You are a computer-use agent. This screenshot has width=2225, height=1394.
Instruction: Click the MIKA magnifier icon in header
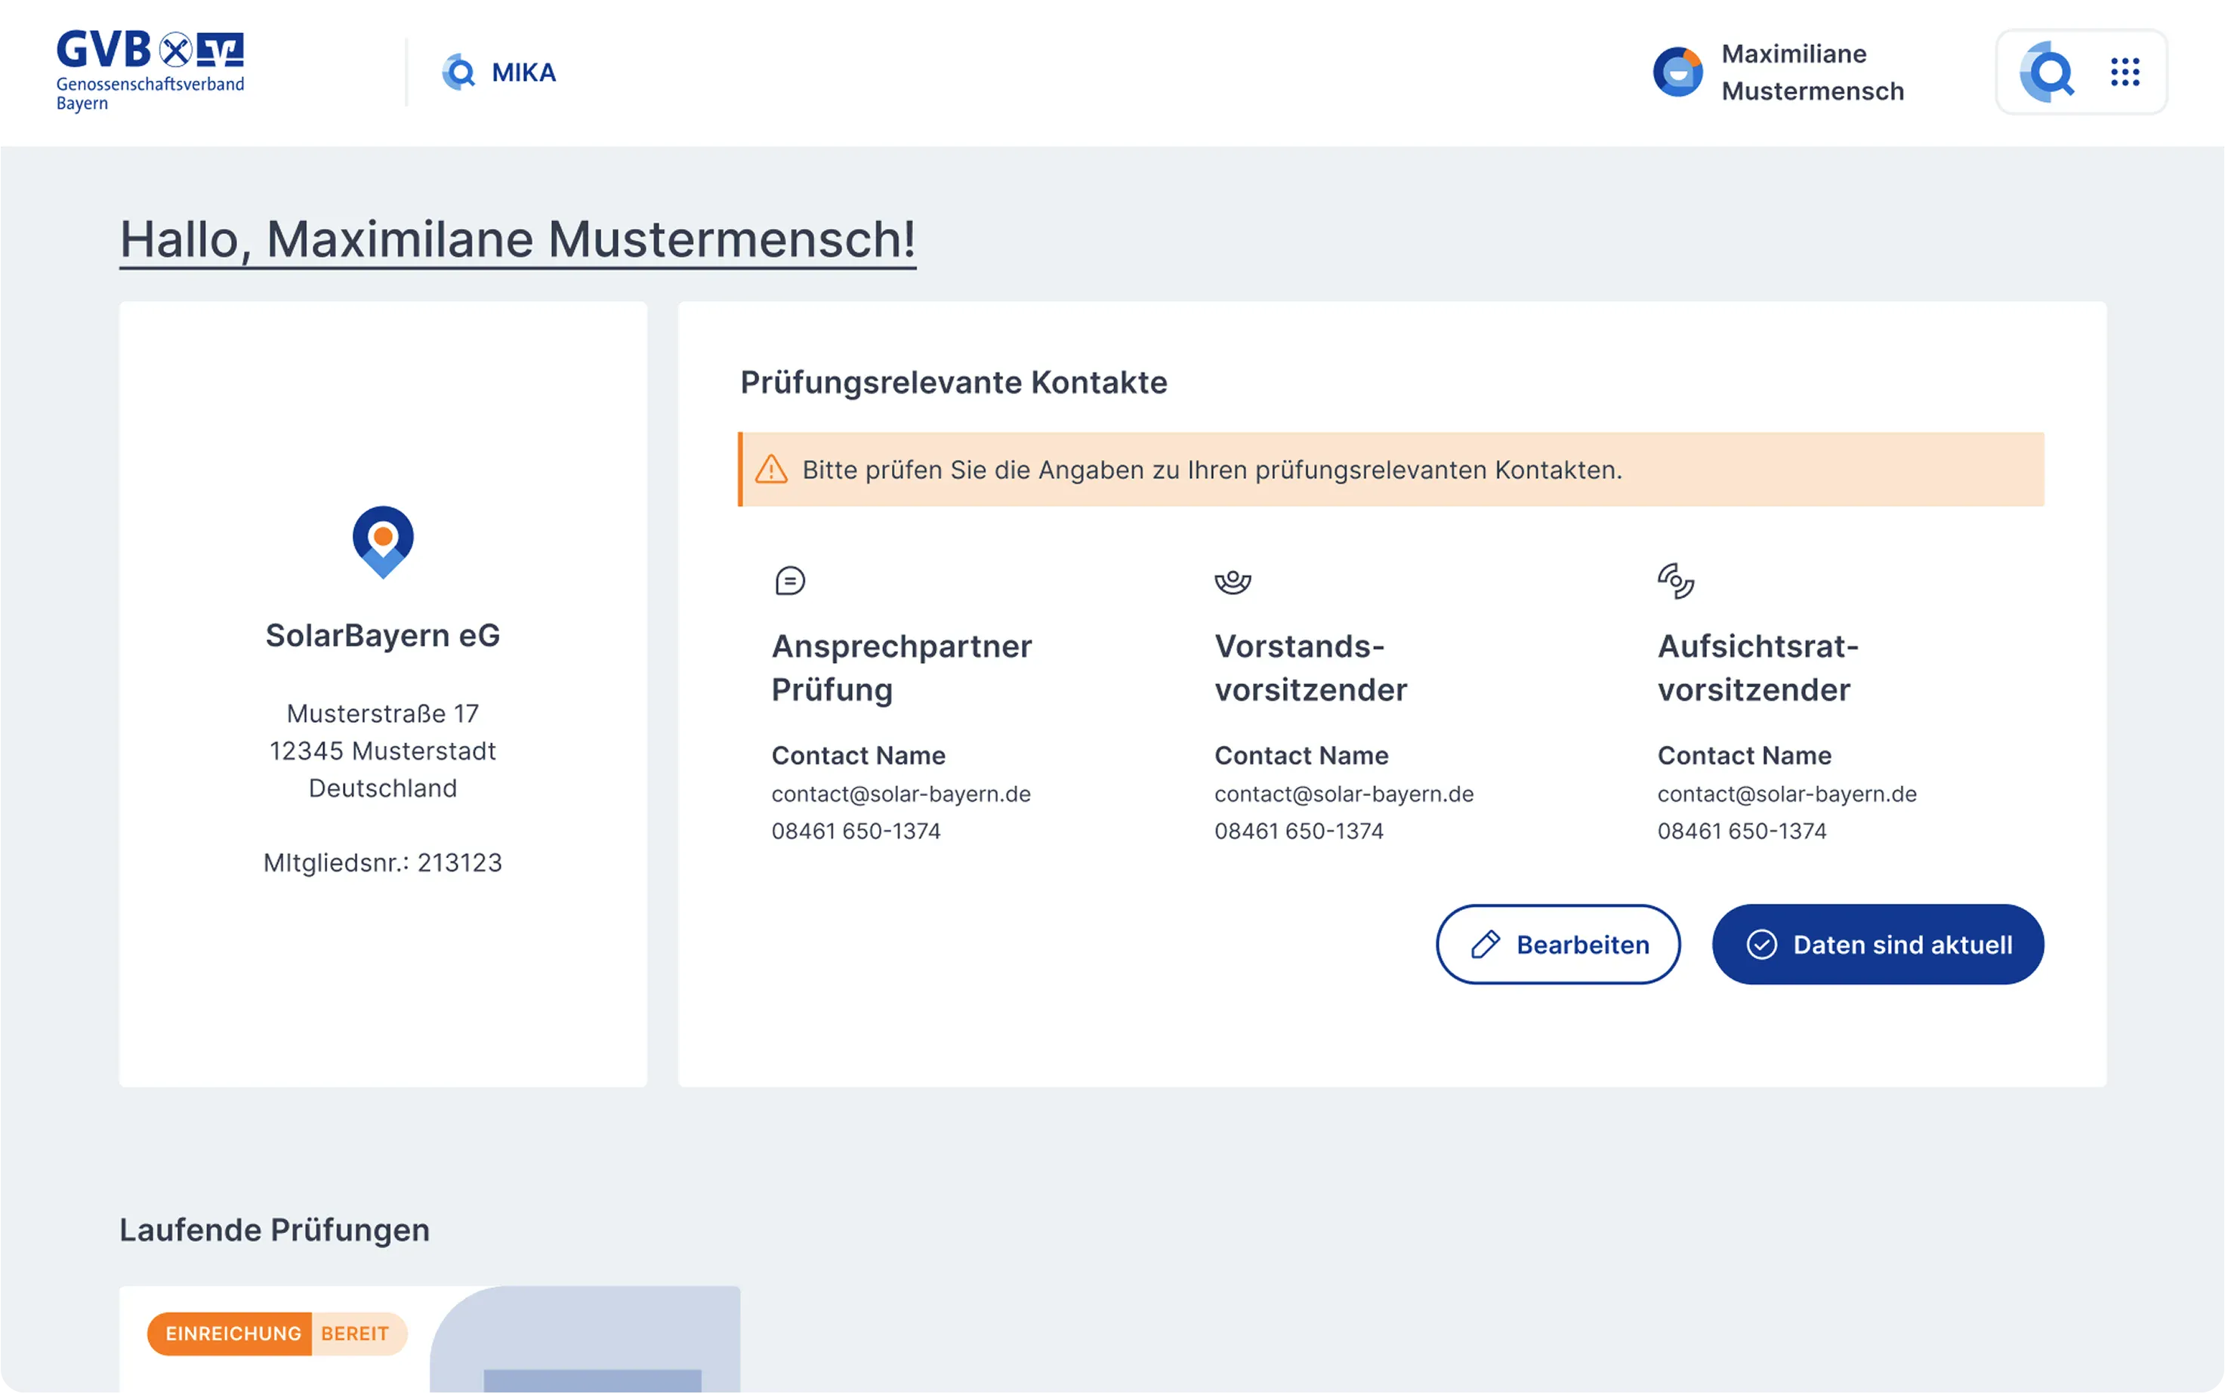tap(458, 72)
